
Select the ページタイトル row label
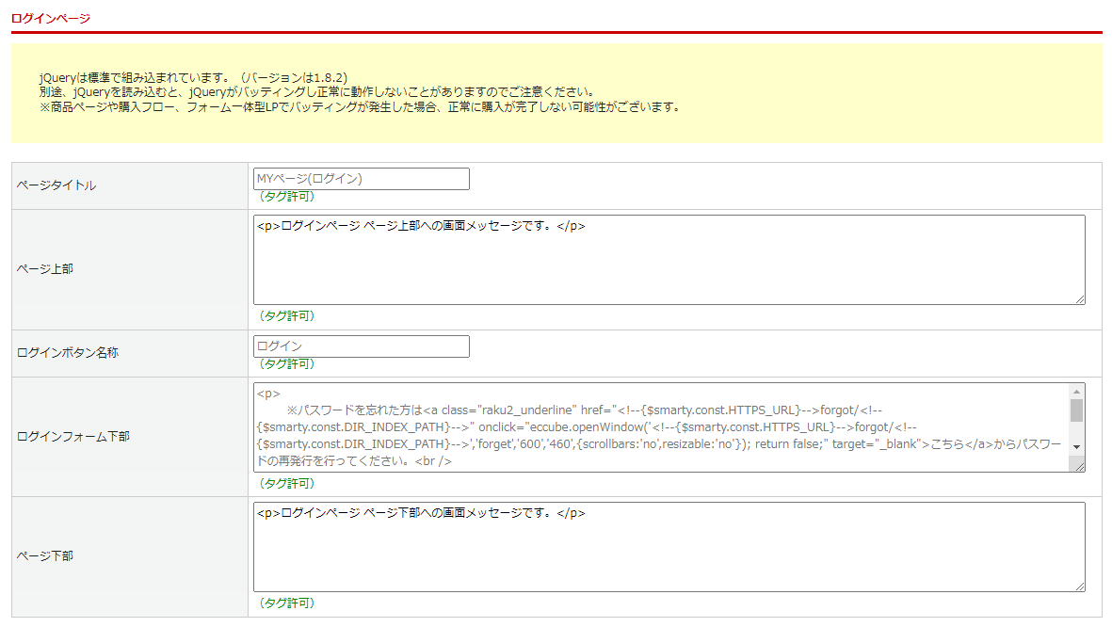(x=56, y=186)
